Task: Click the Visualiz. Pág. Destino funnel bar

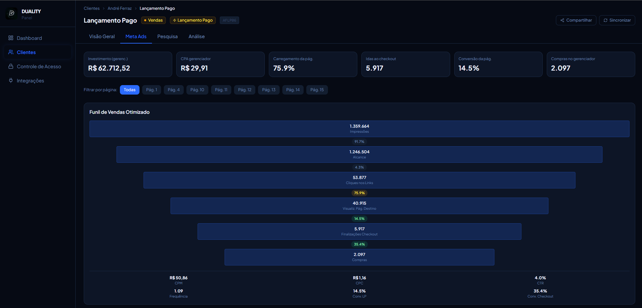Action: pos(359,206)
